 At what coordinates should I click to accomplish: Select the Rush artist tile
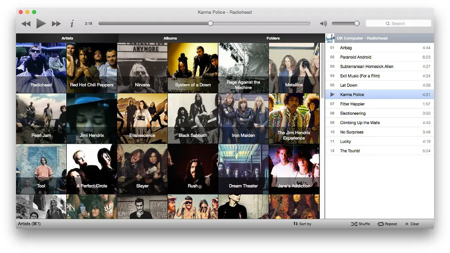[193, 169]
